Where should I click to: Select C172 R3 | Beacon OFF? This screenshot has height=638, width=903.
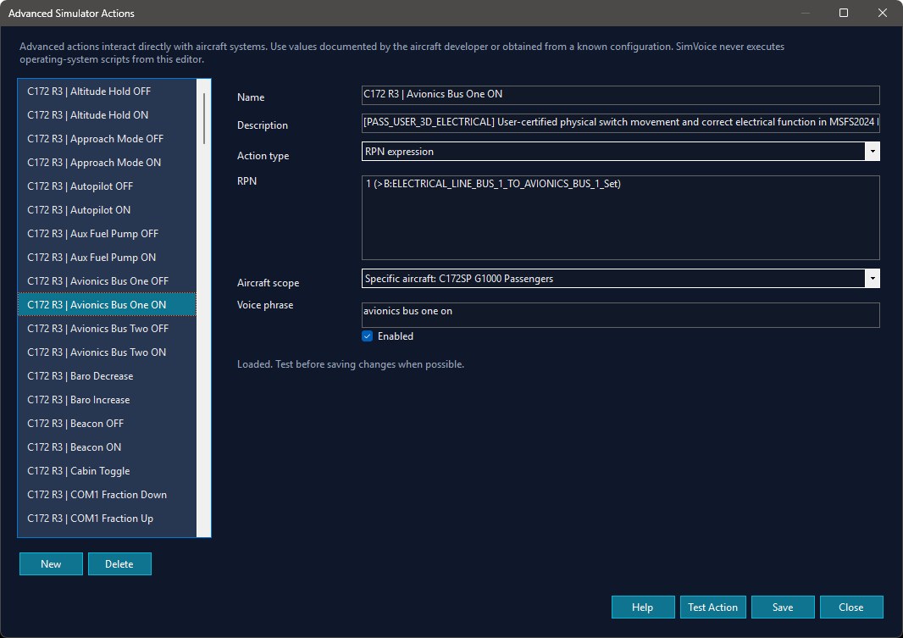point(107,424)
